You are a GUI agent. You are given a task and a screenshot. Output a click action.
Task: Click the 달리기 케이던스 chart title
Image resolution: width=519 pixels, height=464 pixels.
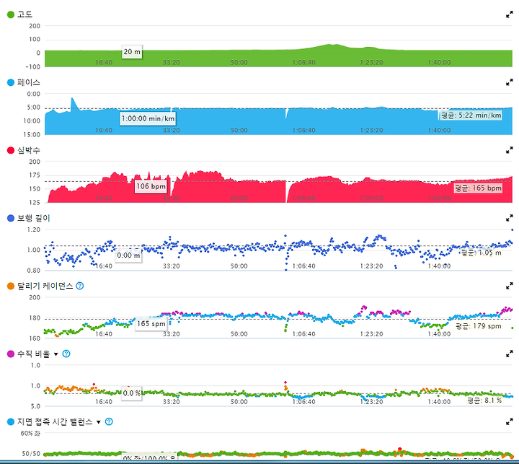point(45,286)
